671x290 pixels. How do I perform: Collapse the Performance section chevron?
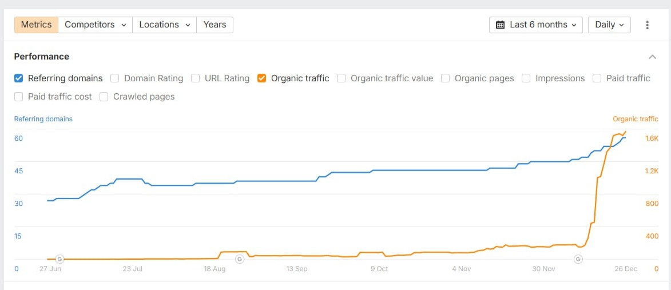pos(652,57)
